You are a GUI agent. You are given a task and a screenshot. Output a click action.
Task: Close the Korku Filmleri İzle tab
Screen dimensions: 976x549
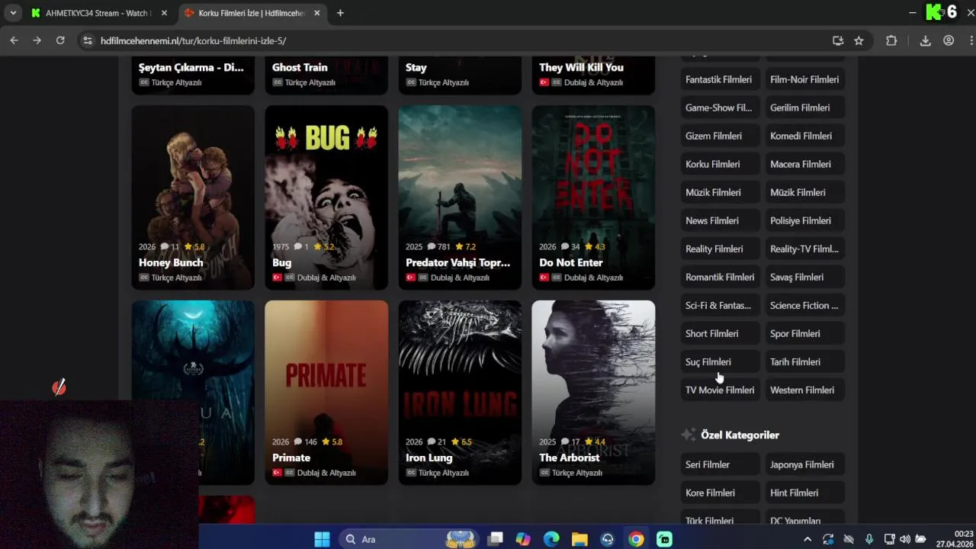pos(317,13)
